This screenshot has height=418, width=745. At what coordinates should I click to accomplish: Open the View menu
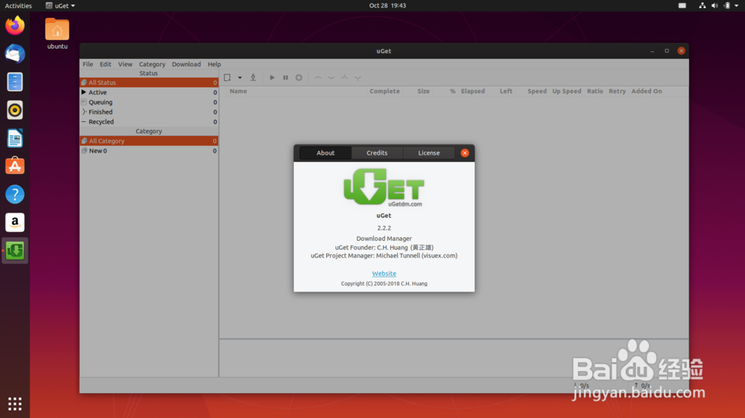click(x=125, y=64)
